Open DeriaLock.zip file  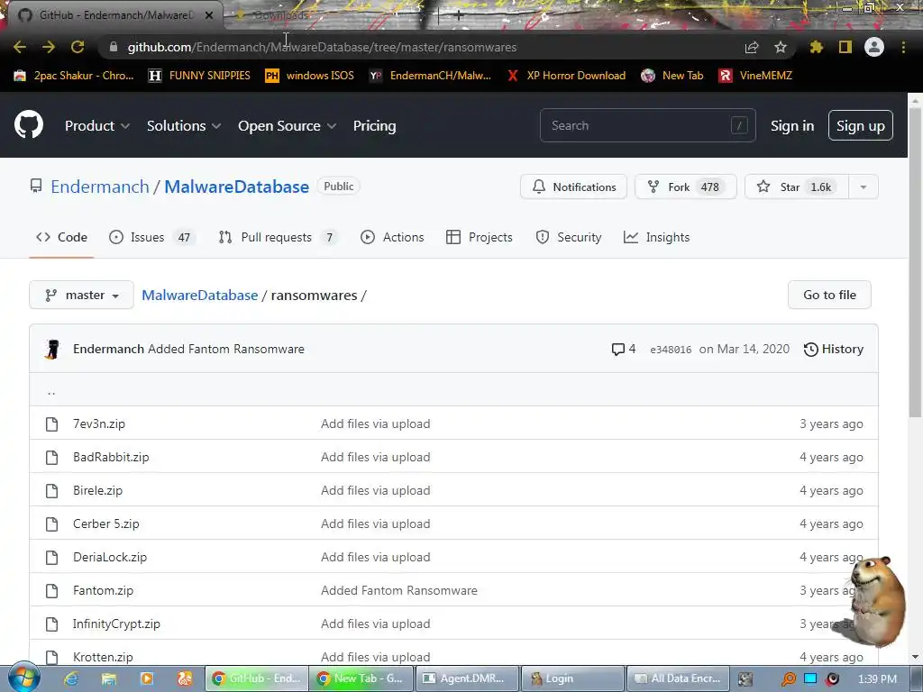coord(110,557)
